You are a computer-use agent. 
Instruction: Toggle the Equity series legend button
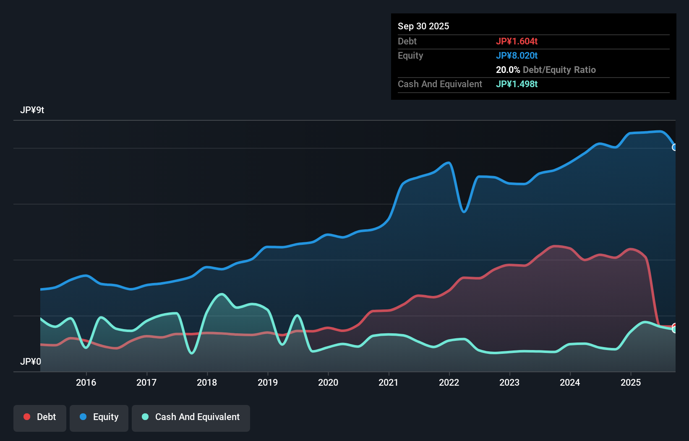[99, 418]
